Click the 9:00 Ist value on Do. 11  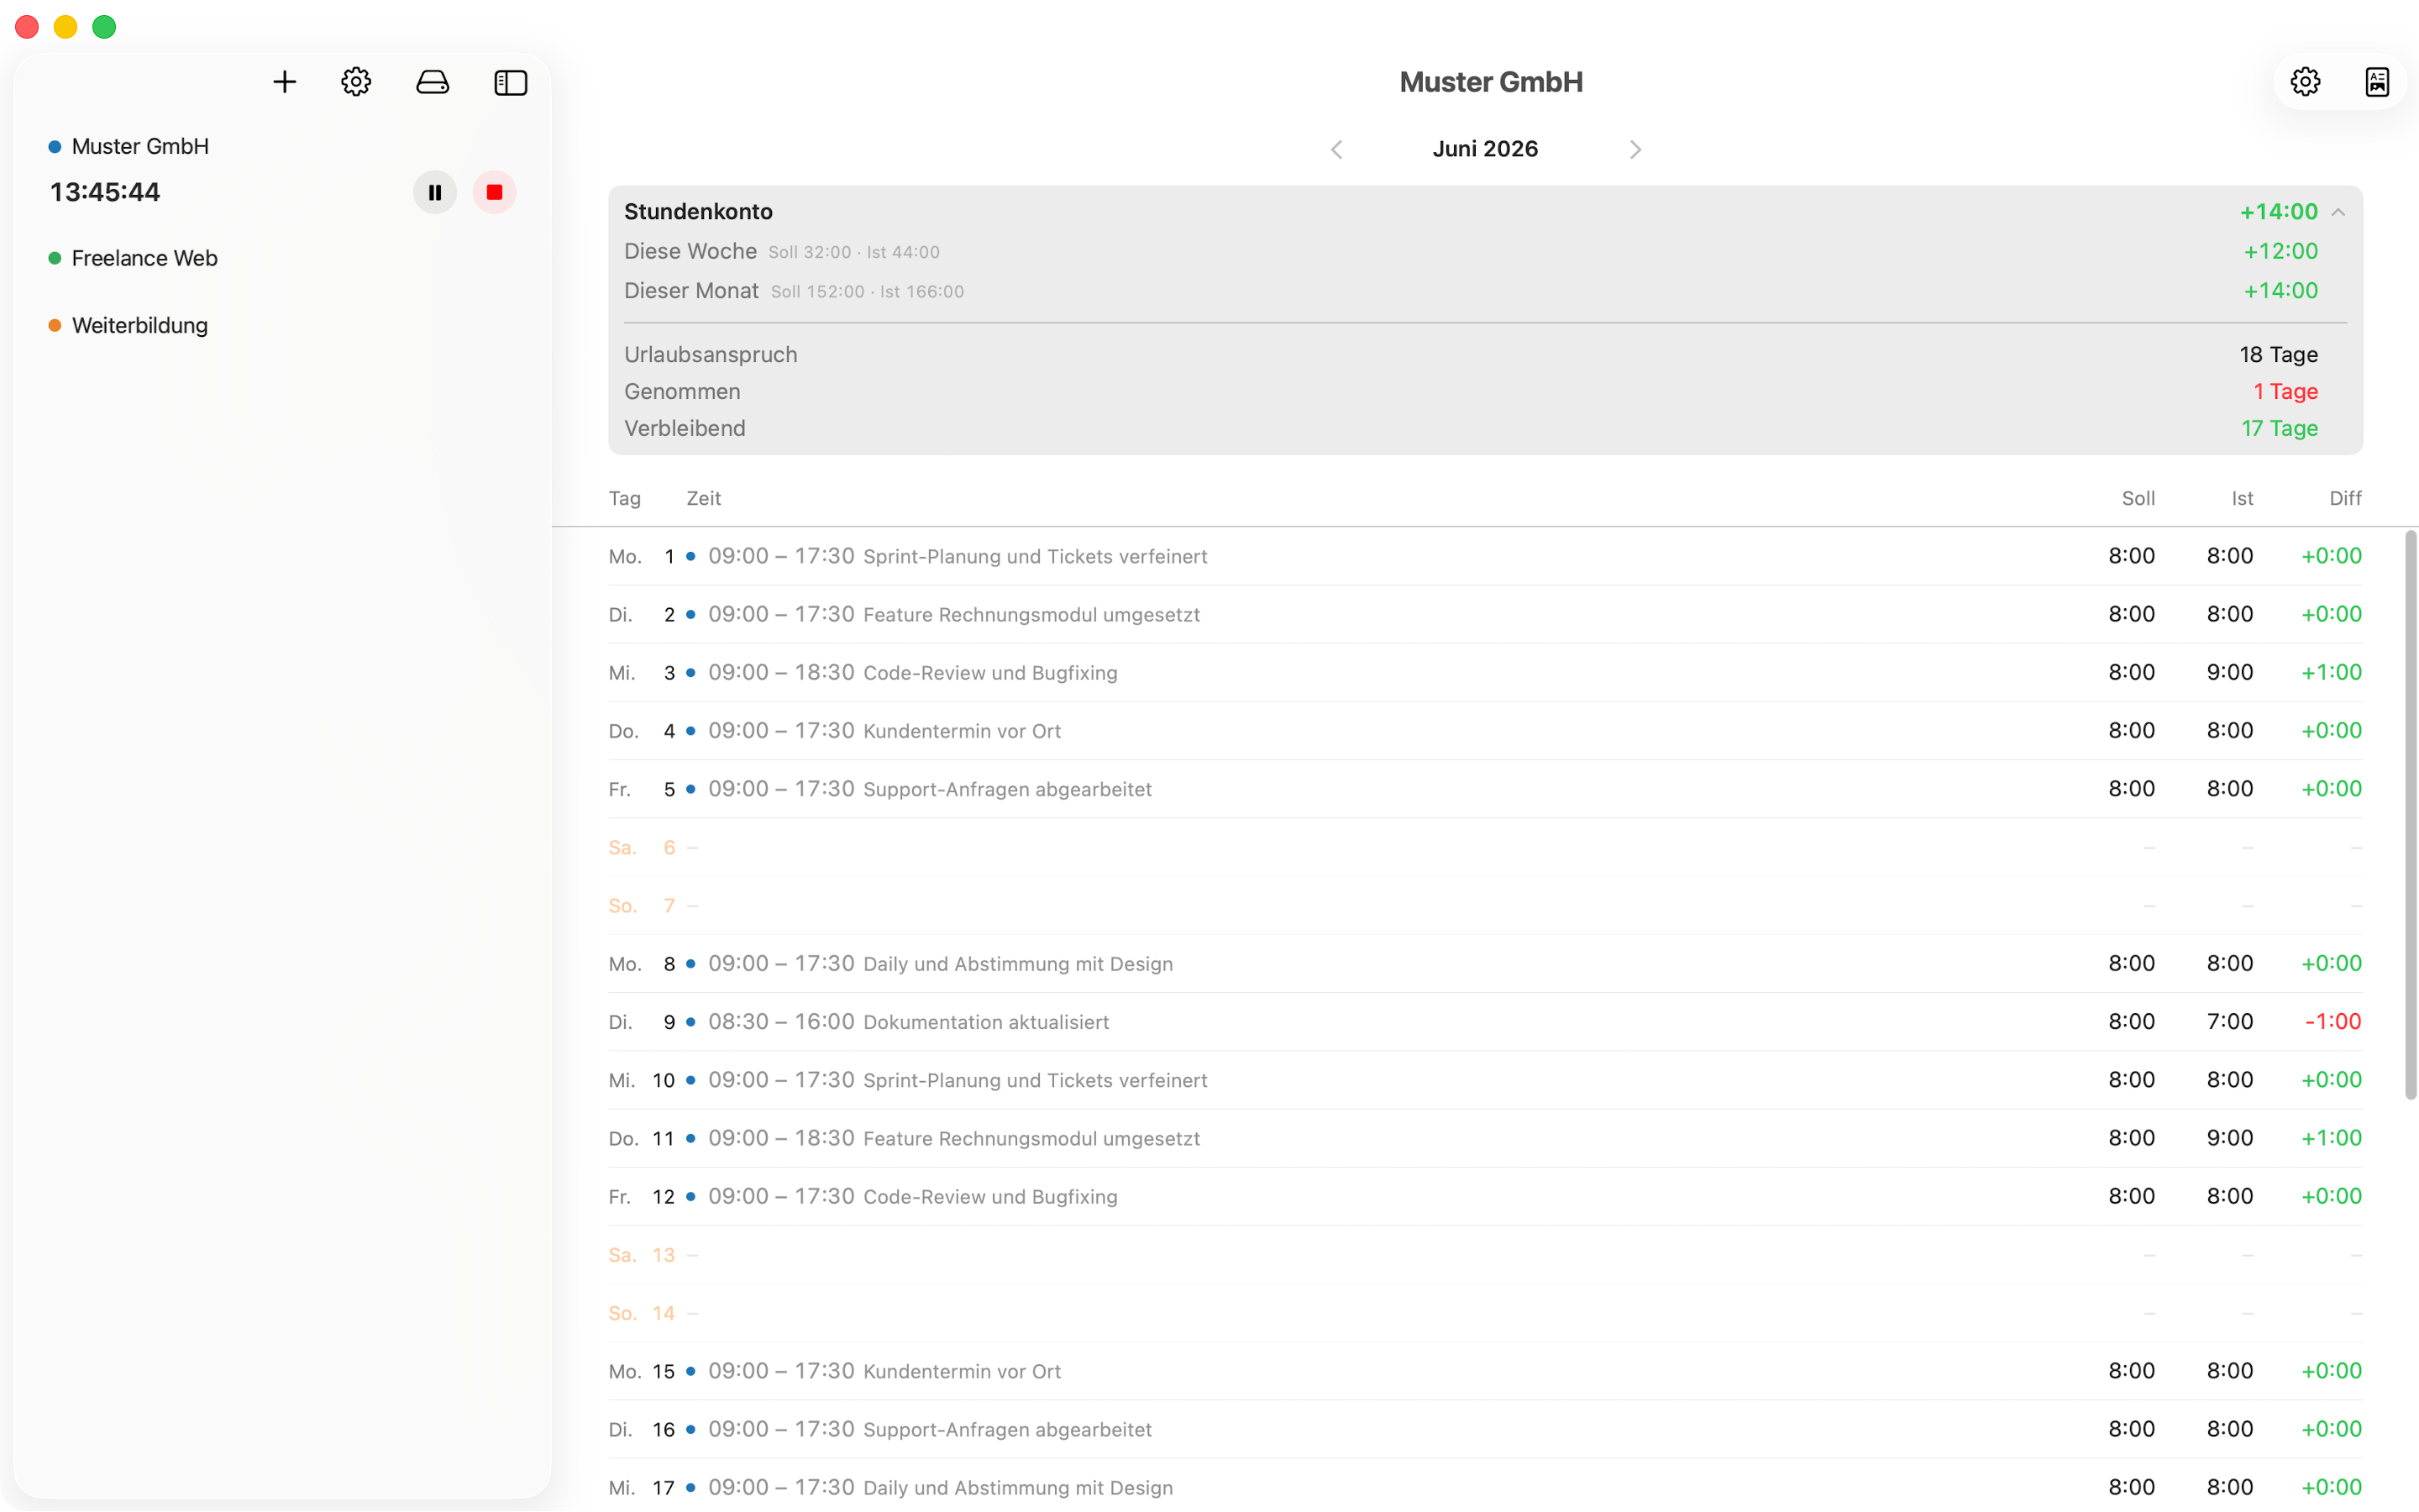[x=2229, y=1138]
